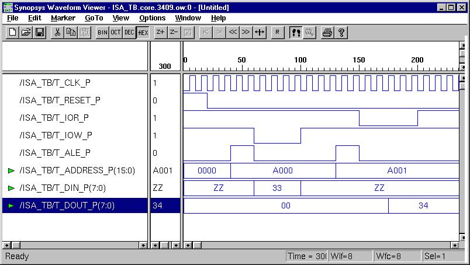Select the /ISA_TB/T_CLK_P signal name
Screen dimensions: 470x265
coord(55,83)
